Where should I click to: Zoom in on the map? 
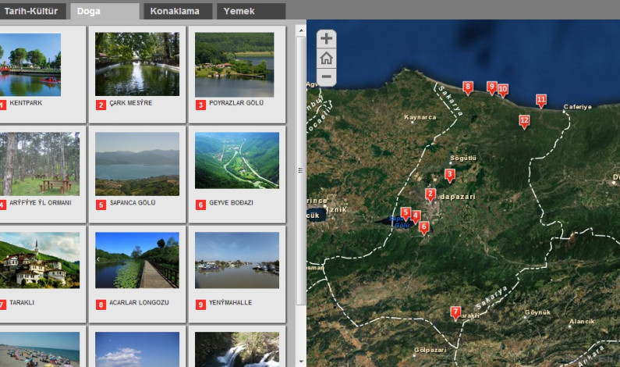pos(326,39)
